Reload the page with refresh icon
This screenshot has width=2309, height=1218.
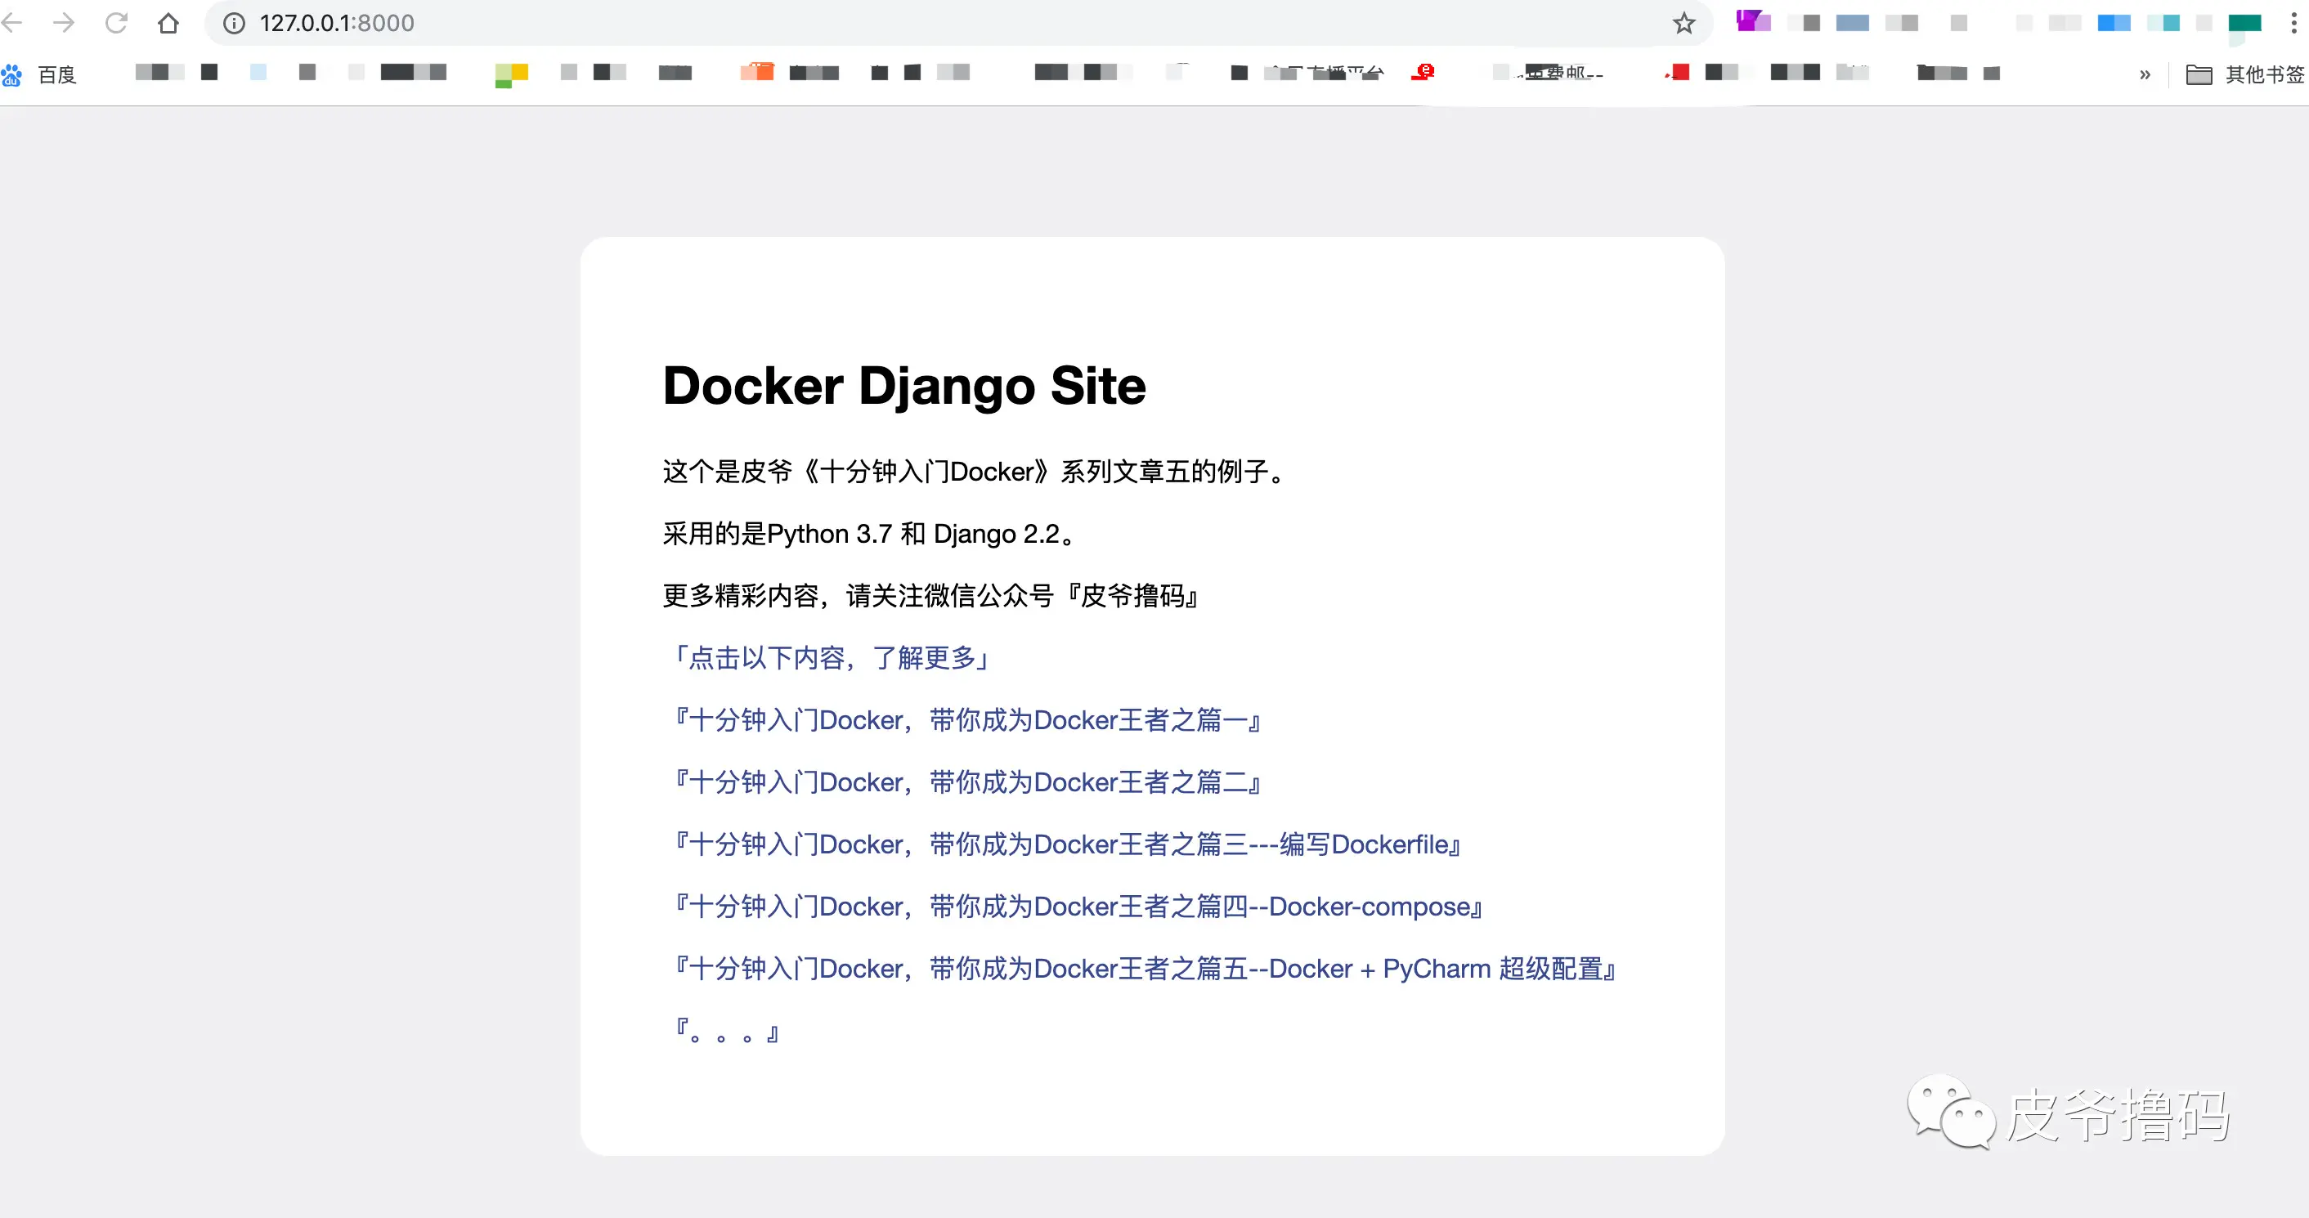coord(115,22)
